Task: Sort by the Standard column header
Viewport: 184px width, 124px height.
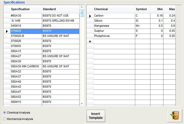Action: click(60, 9)
